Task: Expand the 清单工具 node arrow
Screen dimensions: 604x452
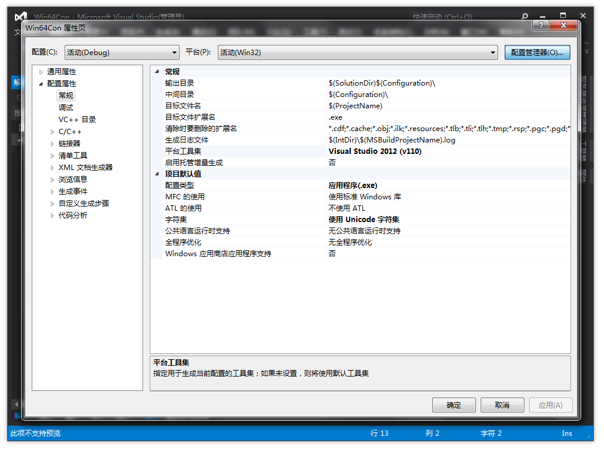Action: [x=53, y=156]
